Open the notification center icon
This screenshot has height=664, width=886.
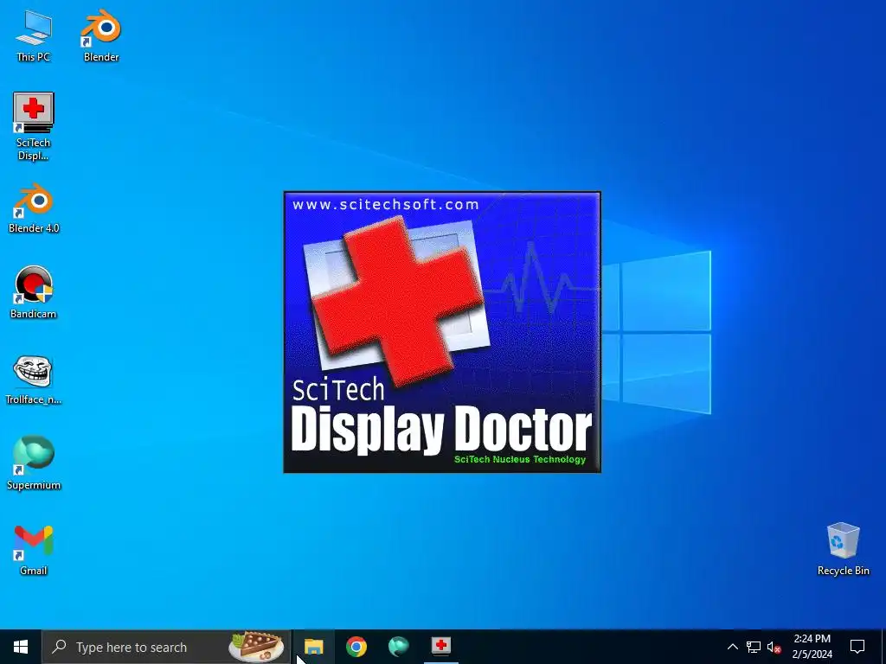click(857, 647)
